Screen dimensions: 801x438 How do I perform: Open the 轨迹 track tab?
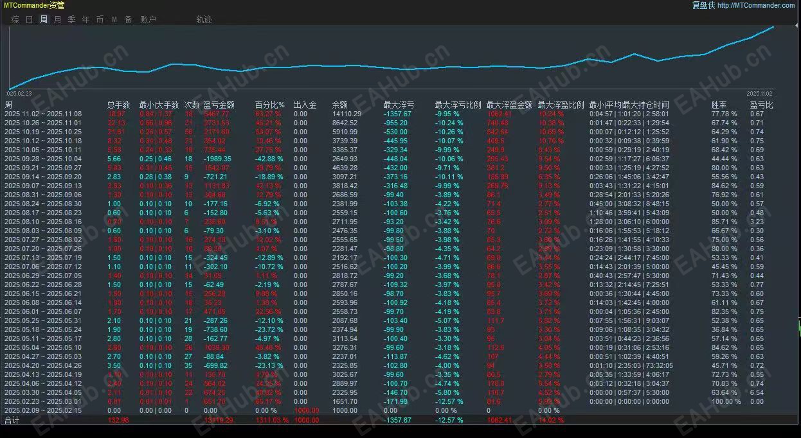pyautogui.click(x=204, y=19)
